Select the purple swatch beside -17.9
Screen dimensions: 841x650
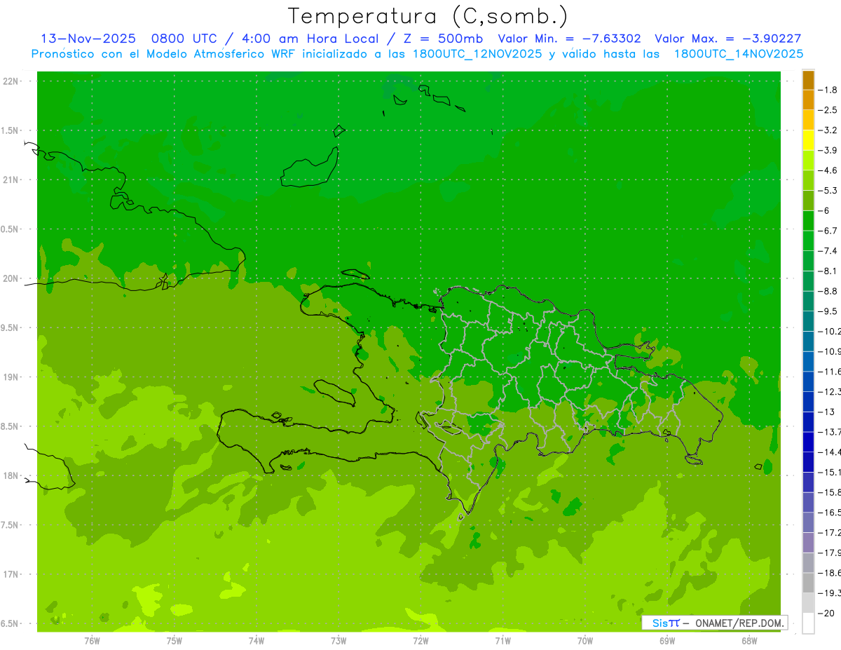(808, 543)
